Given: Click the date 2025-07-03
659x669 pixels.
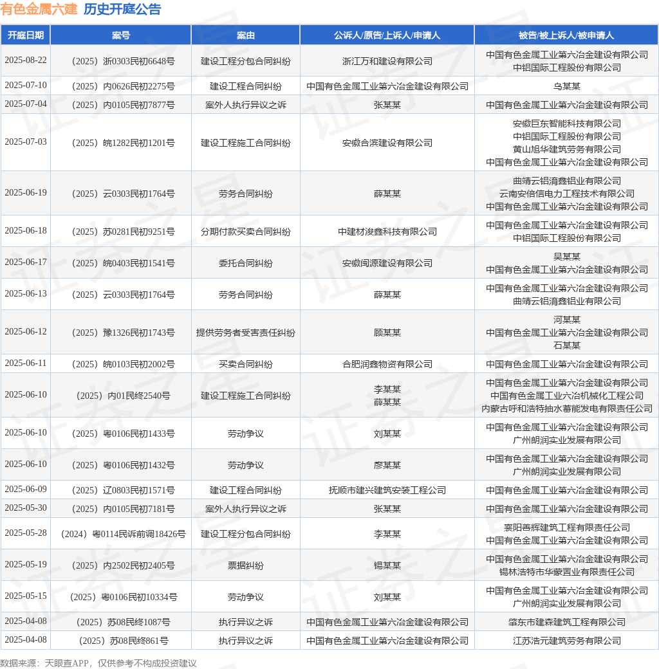Looking at the screenshot, I should 26,142.
